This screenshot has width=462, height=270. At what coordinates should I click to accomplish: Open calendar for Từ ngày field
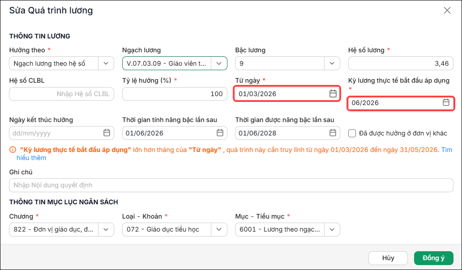click(x=333, y=94)
